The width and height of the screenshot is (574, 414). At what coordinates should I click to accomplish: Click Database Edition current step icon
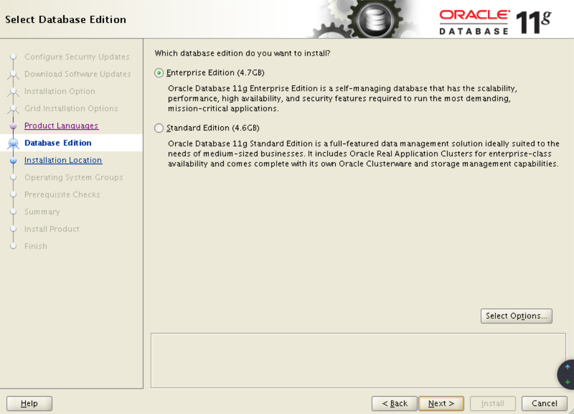(14, 143)
